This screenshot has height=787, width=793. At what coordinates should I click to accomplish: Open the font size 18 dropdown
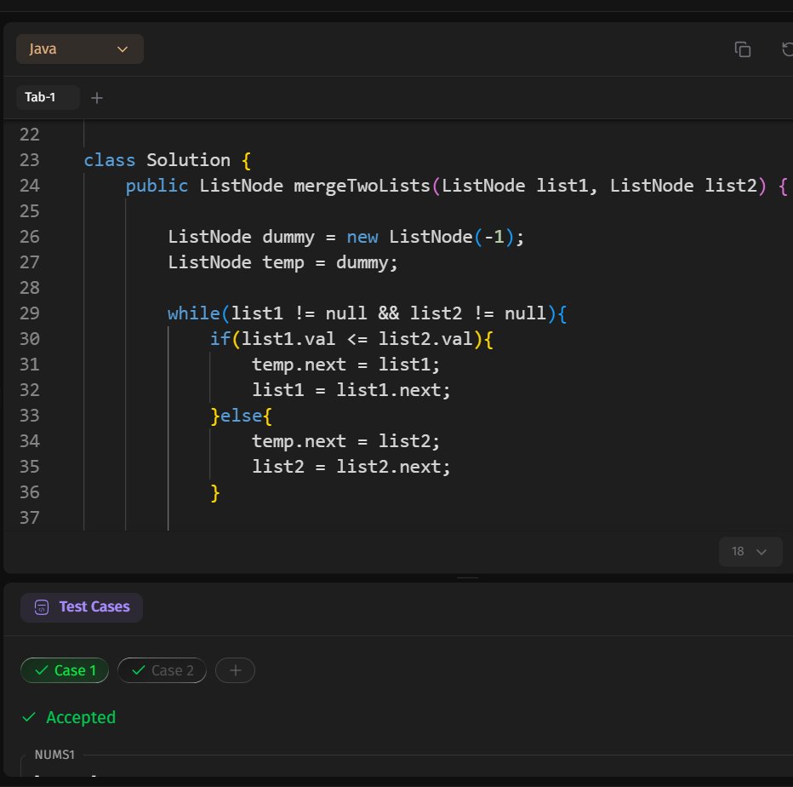pyautogui.click(x=750, y=551)
